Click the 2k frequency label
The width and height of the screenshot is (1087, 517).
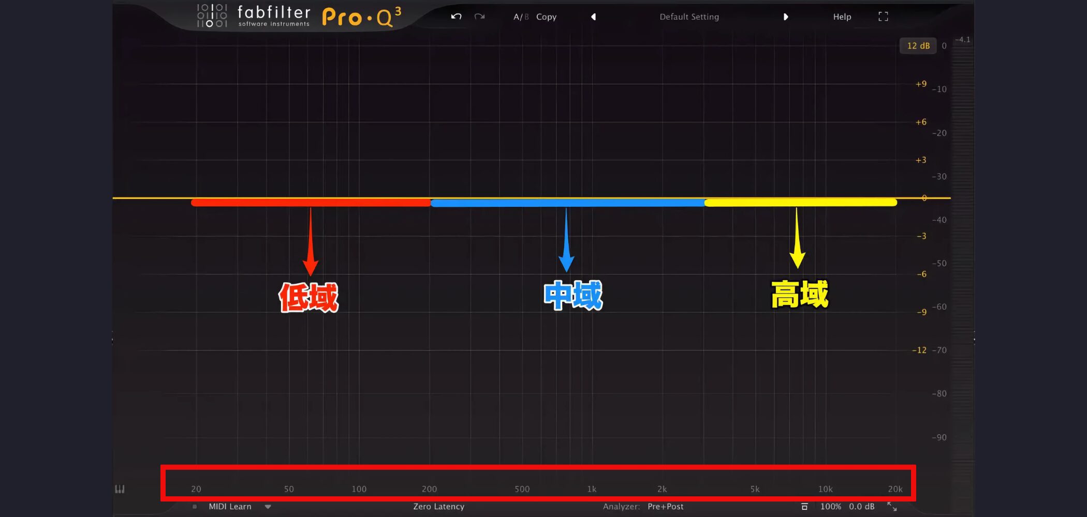click(x=662, y=489)
